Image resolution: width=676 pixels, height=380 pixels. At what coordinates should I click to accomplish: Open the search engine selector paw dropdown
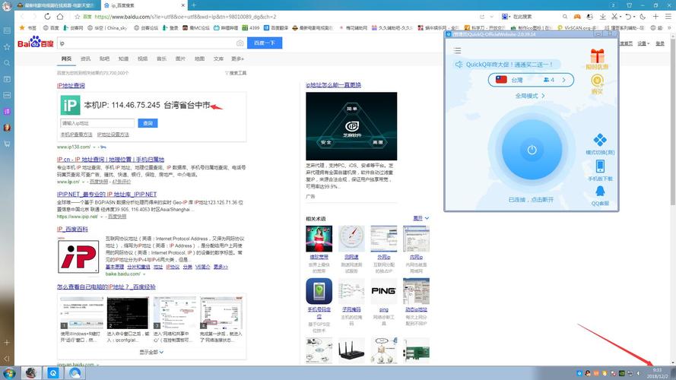[x=505, y=17]
